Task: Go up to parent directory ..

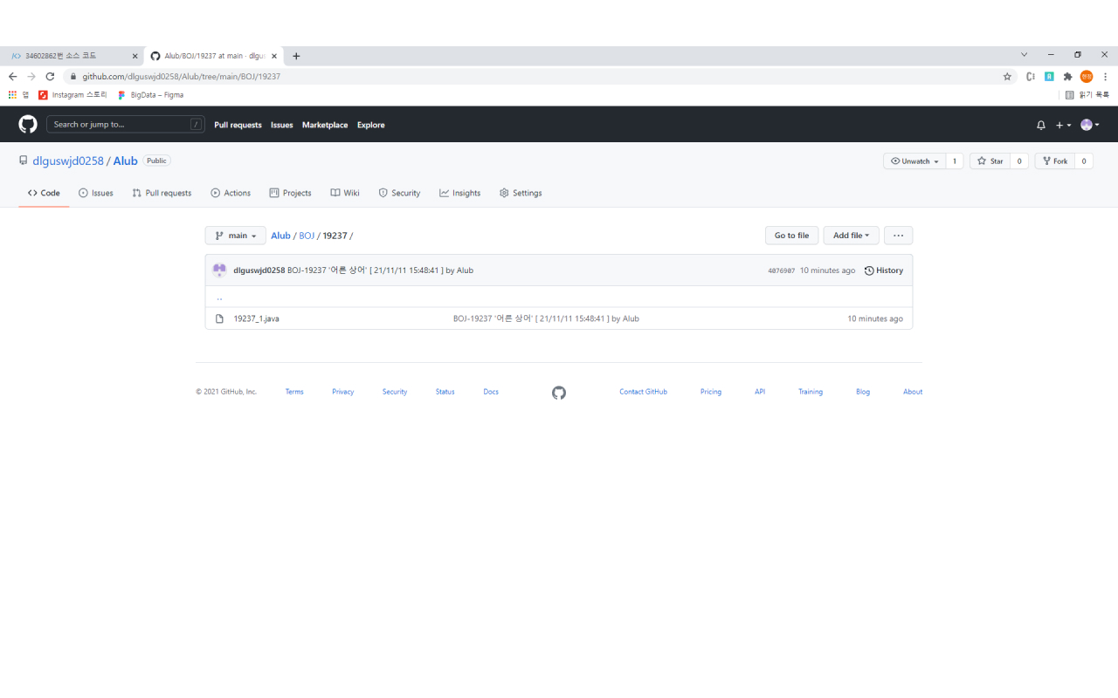Action: [x=219, y=297]
